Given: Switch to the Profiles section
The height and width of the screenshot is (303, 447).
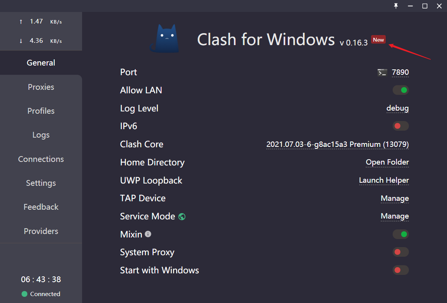Looking at the screenshot, I should (41, 111).
